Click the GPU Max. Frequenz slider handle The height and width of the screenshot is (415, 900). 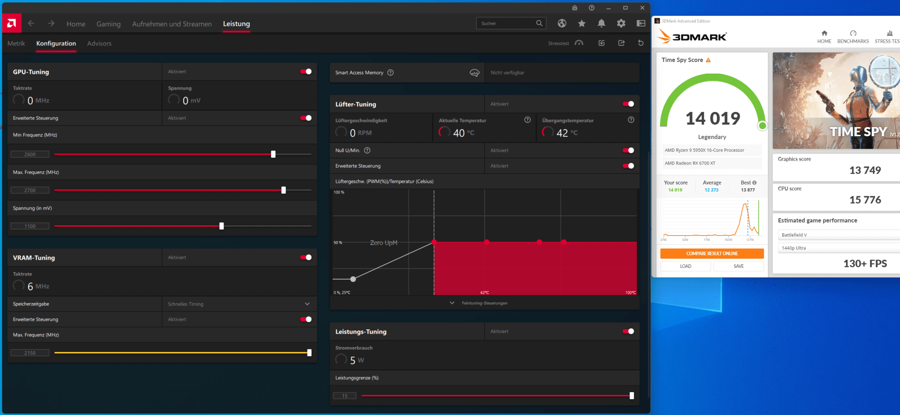point(284,190)
